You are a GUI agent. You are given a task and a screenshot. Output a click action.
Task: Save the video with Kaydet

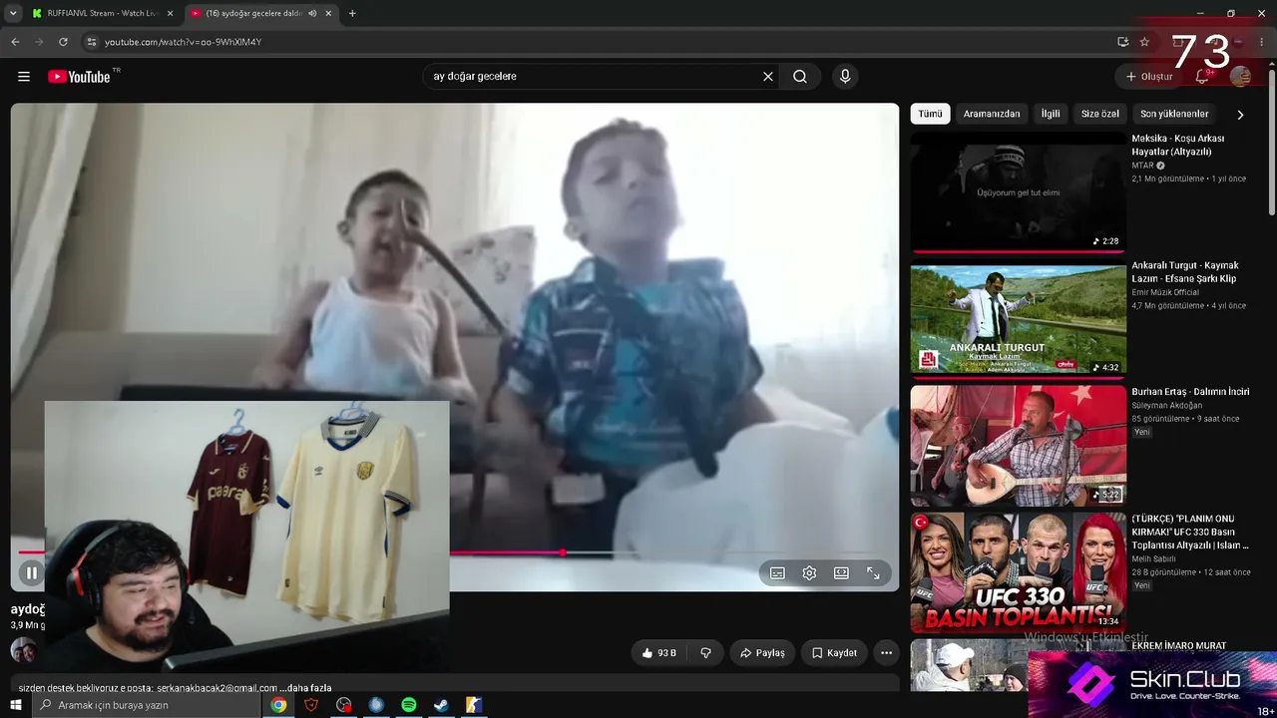click(834, 653)
